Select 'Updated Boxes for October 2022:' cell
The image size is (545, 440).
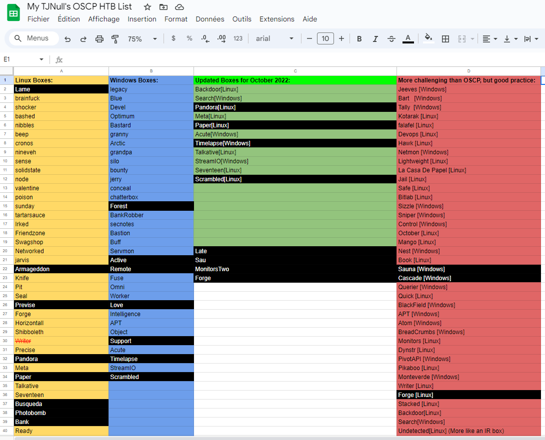click(295, 80)
